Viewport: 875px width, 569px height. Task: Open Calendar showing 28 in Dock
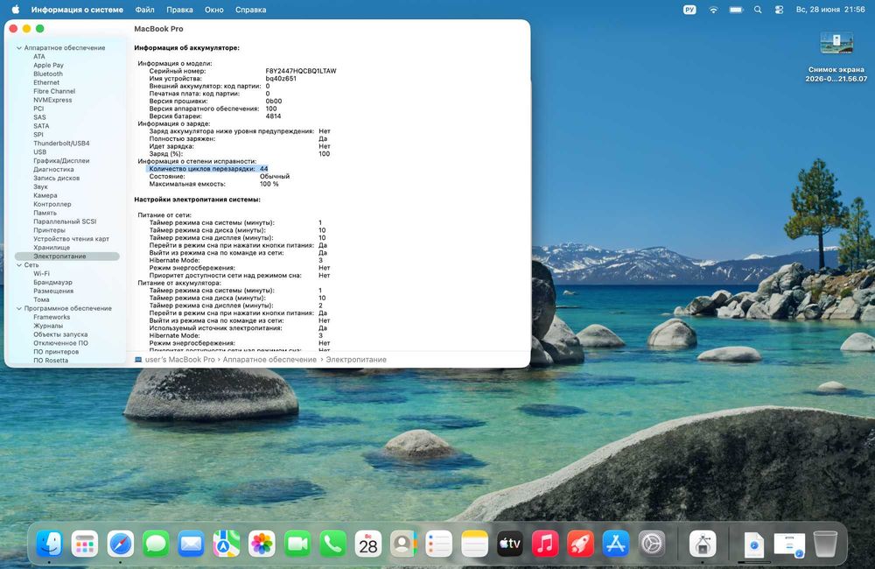click(x=368, y=544)
